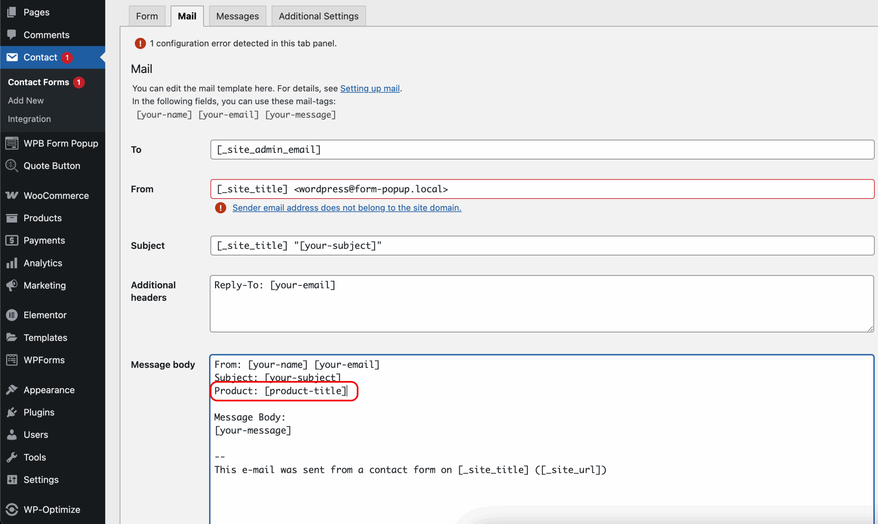Open the Messages tab
This screenshot has height=524, width=878.
pos(238,16)
